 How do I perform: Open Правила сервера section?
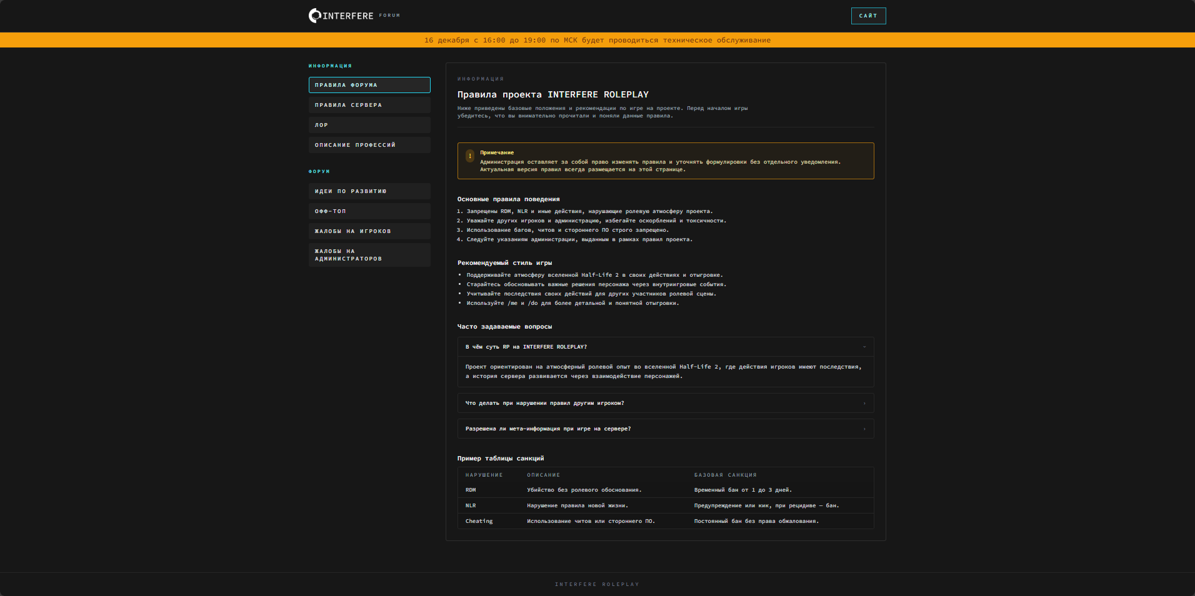click(x=369, y=105)
